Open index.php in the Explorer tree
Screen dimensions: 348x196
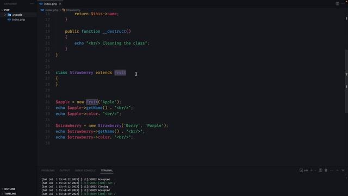pyautogui.click(x=18, y=20)
